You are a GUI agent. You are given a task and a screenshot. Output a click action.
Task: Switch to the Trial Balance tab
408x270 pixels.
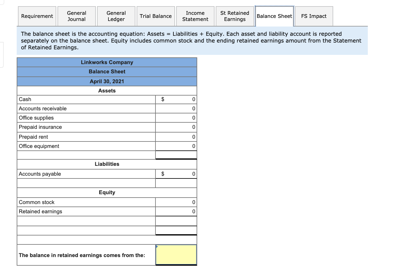(x=155, y=16)
